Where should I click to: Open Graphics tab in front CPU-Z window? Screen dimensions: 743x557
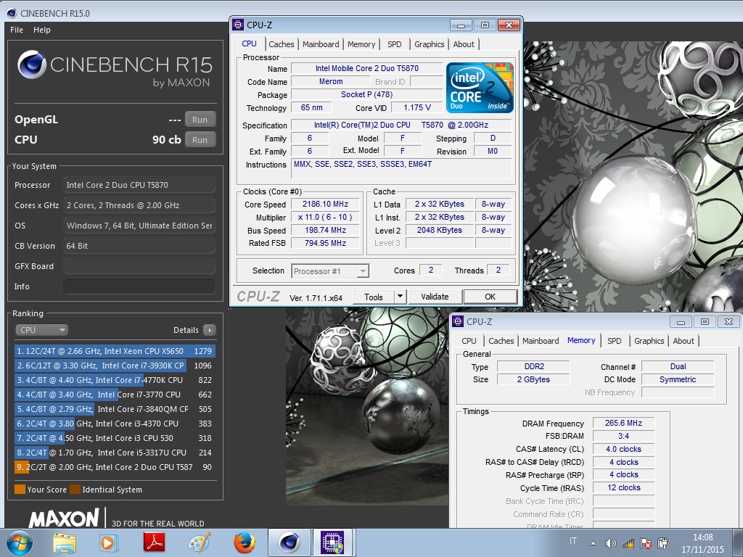[x=430, y=44]
